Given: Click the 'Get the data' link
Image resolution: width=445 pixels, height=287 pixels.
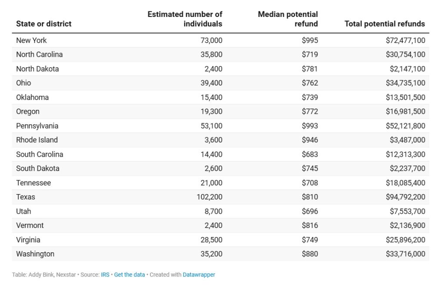Looking at the screenshot, I should coord(129,275).
